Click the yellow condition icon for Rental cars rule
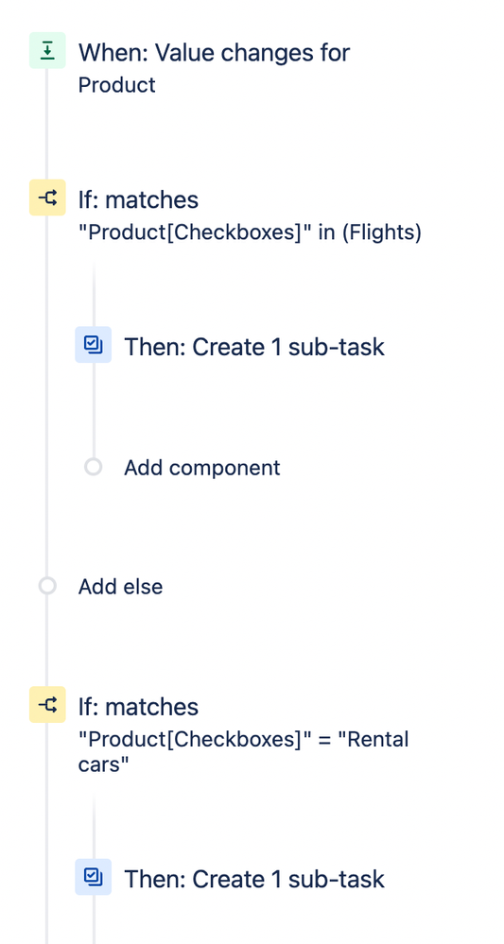The height and width of the screenshot is (944, 504). (47, 704)
